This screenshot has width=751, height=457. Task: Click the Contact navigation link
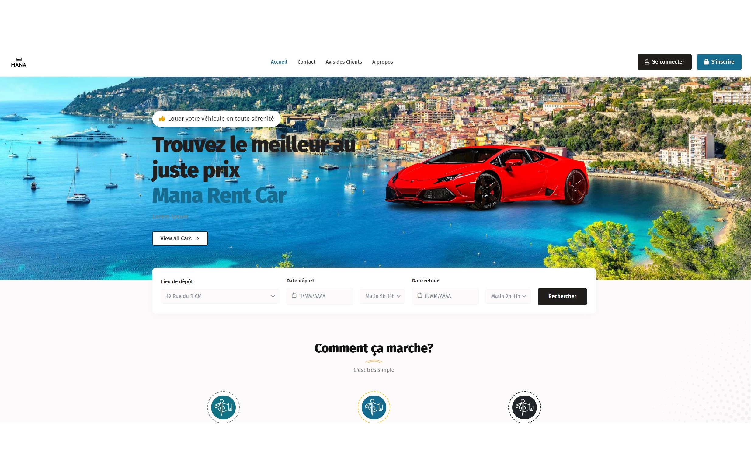(x=306, y=62)
